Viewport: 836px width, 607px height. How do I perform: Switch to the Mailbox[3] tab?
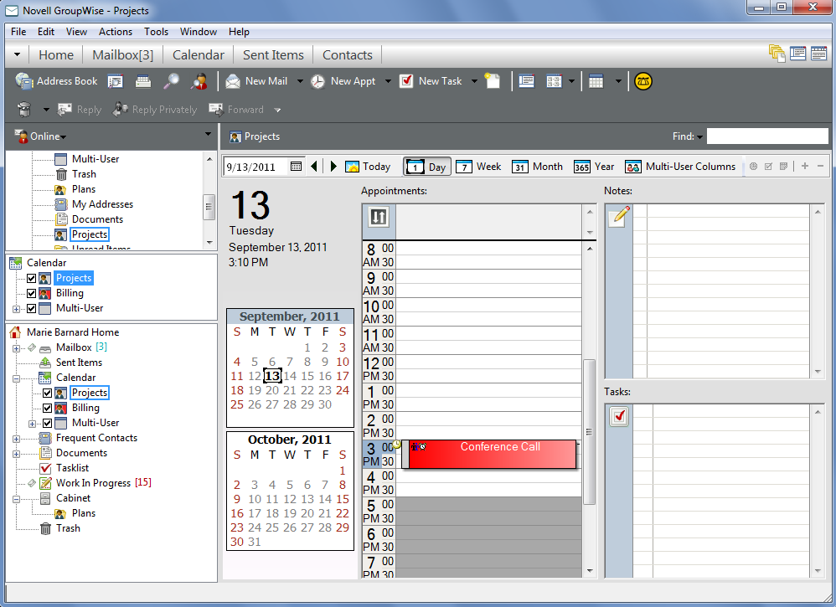click(x=122, y=55)
